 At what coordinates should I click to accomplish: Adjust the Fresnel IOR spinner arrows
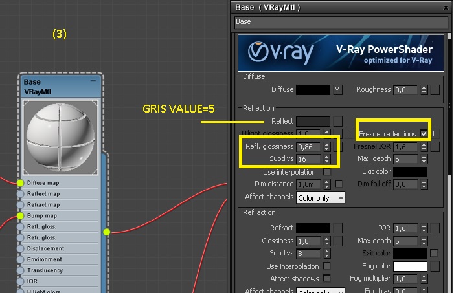(x=424, y=147)
